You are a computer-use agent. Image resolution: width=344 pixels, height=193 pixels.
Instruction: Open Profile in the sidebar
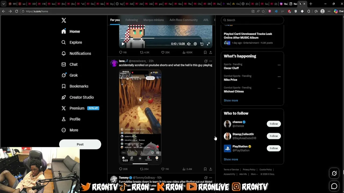pyautogui.click(x=71, y=119)
